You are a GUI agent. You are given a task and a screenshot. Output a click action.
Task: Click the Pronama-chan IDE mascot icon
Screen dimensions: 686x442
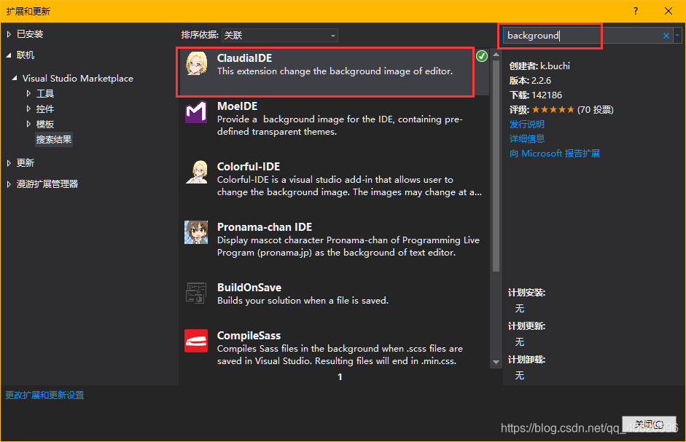(196, 232)
